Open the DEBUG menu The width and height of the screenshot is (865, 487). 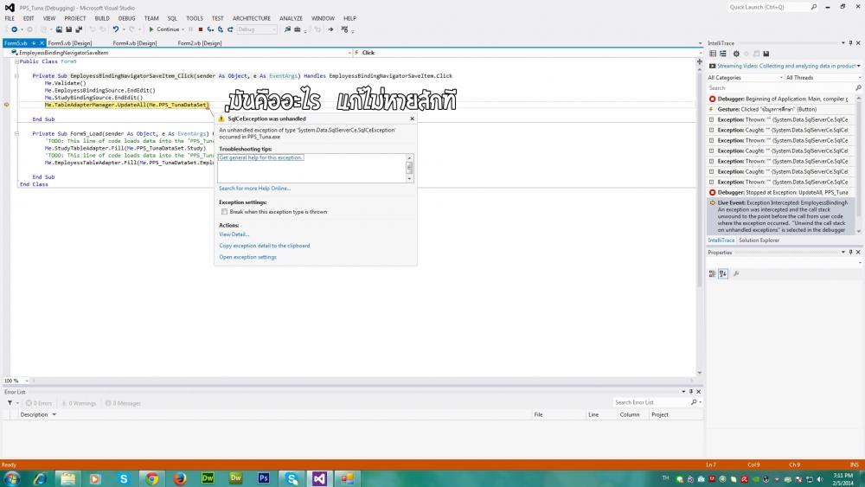click(126, 18)
